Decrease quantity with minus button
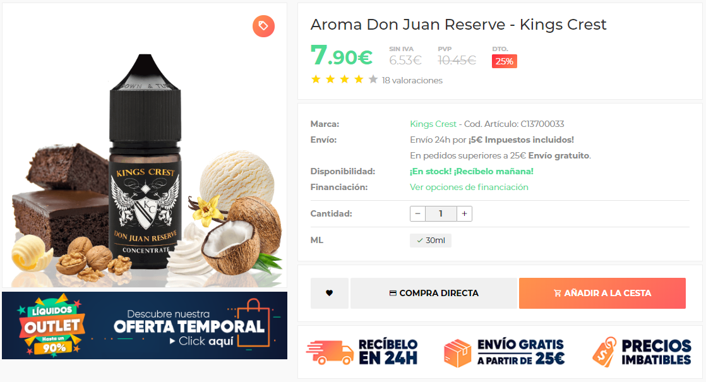The height and width of the screenshot is (382, 706). point(418,213)
